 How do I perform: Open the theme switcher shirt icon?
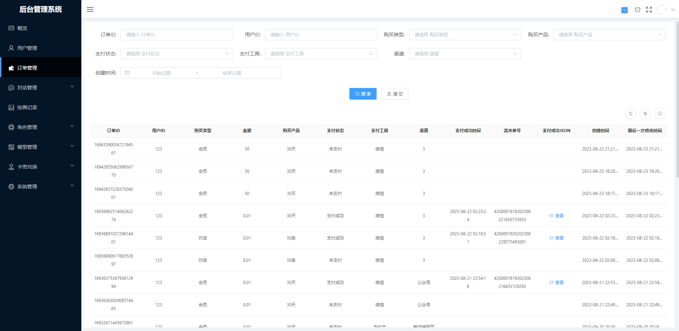pos(637,10)
